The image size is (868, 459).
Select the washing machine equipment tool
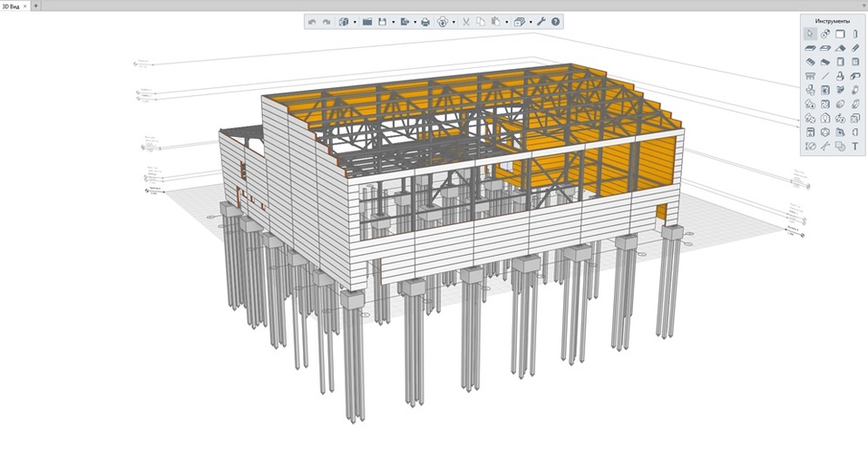(825, 90)
